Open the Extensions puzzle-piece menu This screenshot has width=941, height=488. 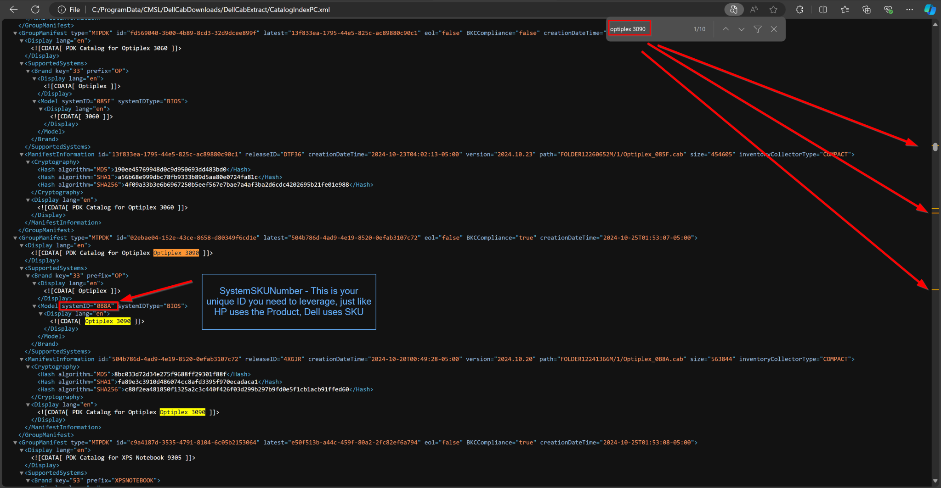[799, 9]
